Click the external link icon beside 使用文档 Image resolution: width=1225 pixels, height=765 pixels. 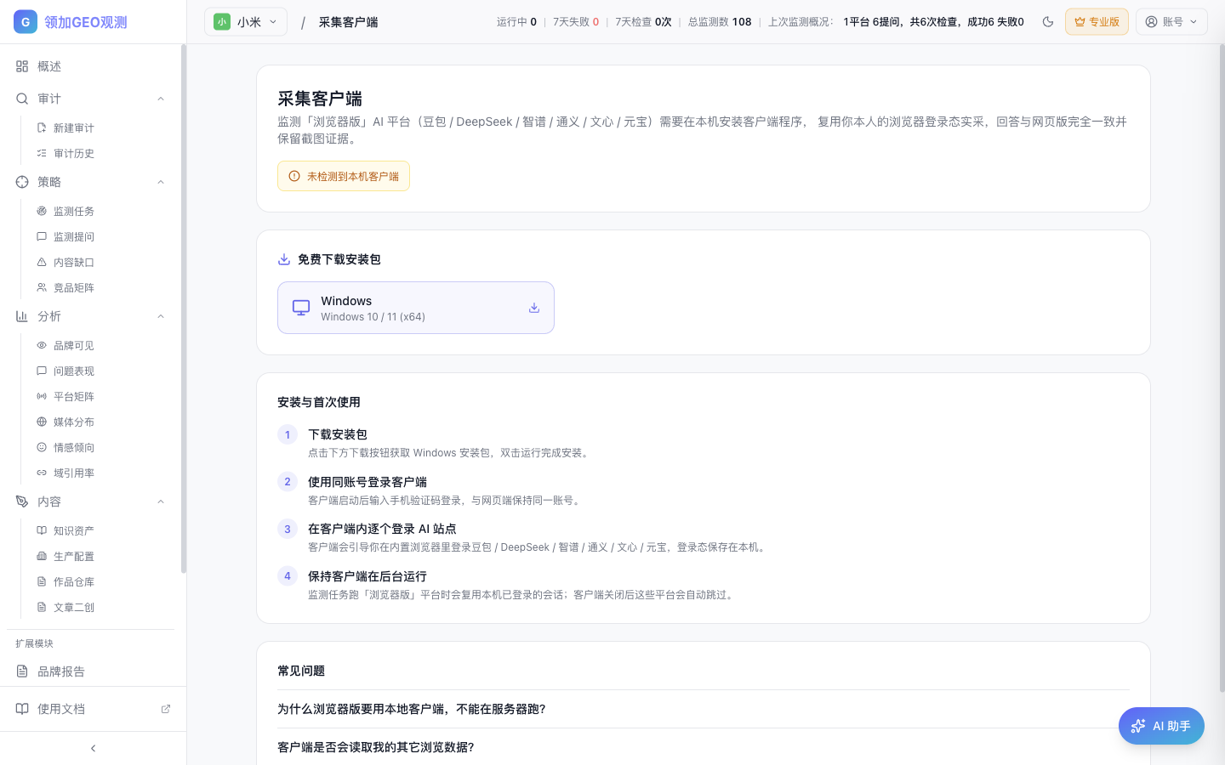(x=166, y=709)
